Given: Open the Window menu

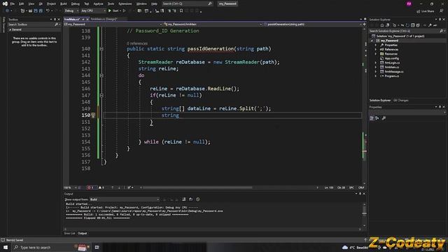Looking at the screenshot, I should coord(141,3).
